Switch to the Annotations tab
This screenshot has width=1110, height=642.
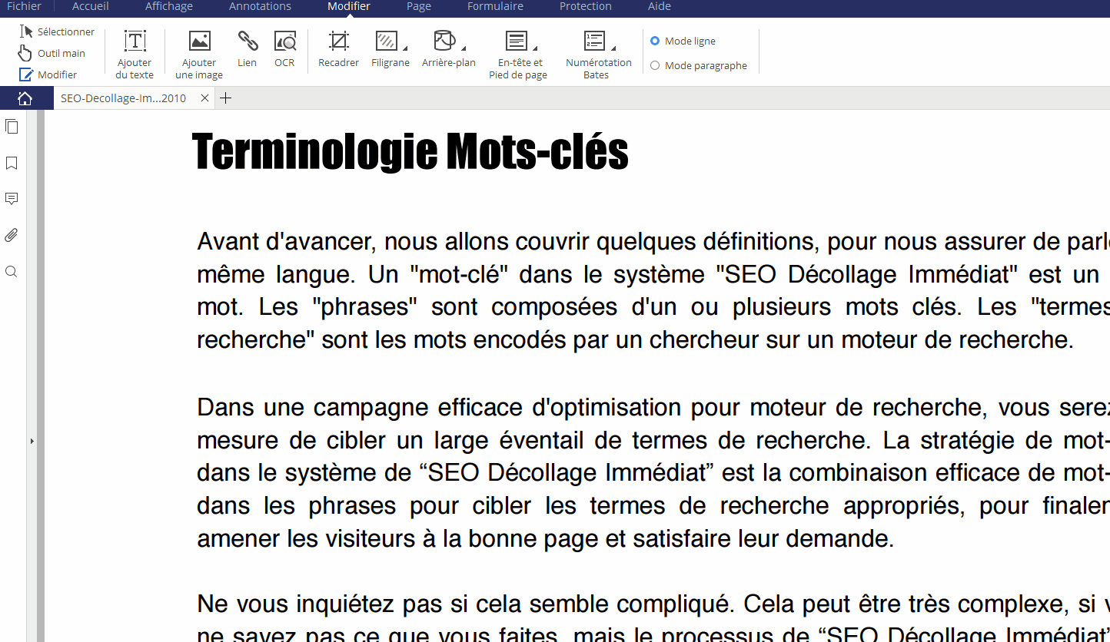pos(259,6)
